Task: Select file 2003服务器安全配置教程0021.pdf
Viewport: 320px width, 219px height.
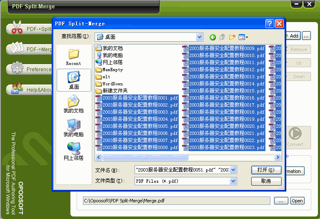Action: (x=224, y=133)
